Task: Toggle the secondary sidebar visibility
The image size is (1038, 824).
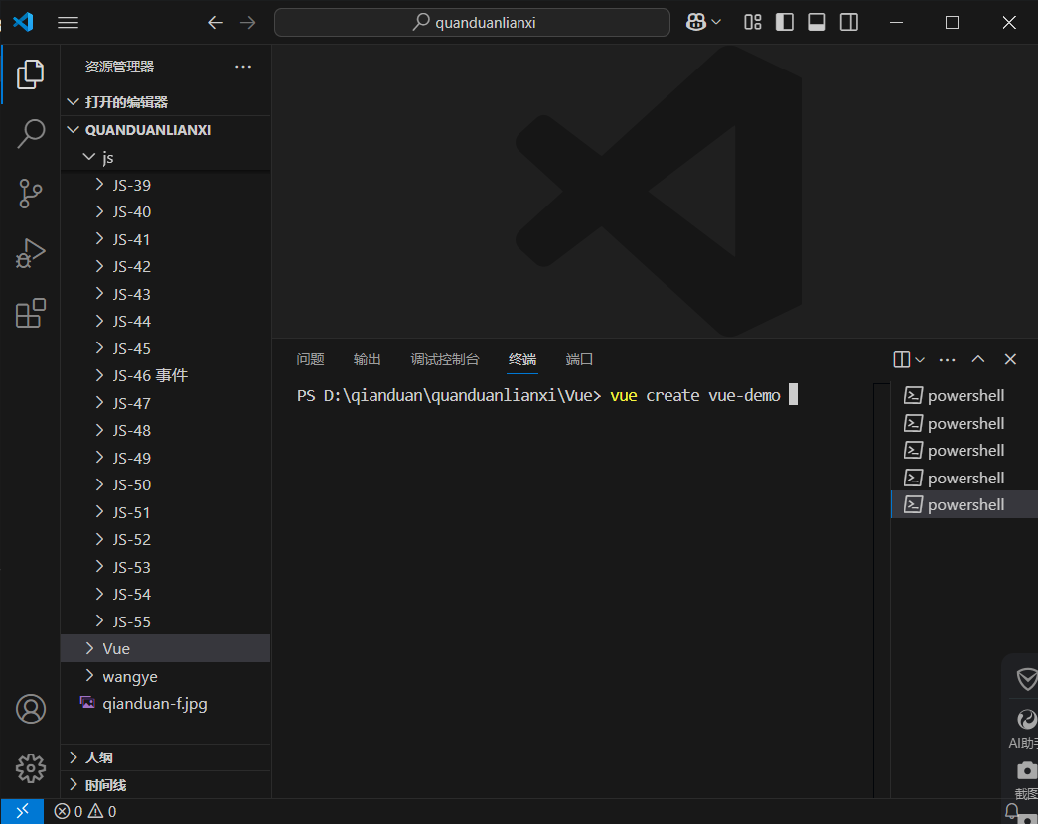Action: pos(849,23)
